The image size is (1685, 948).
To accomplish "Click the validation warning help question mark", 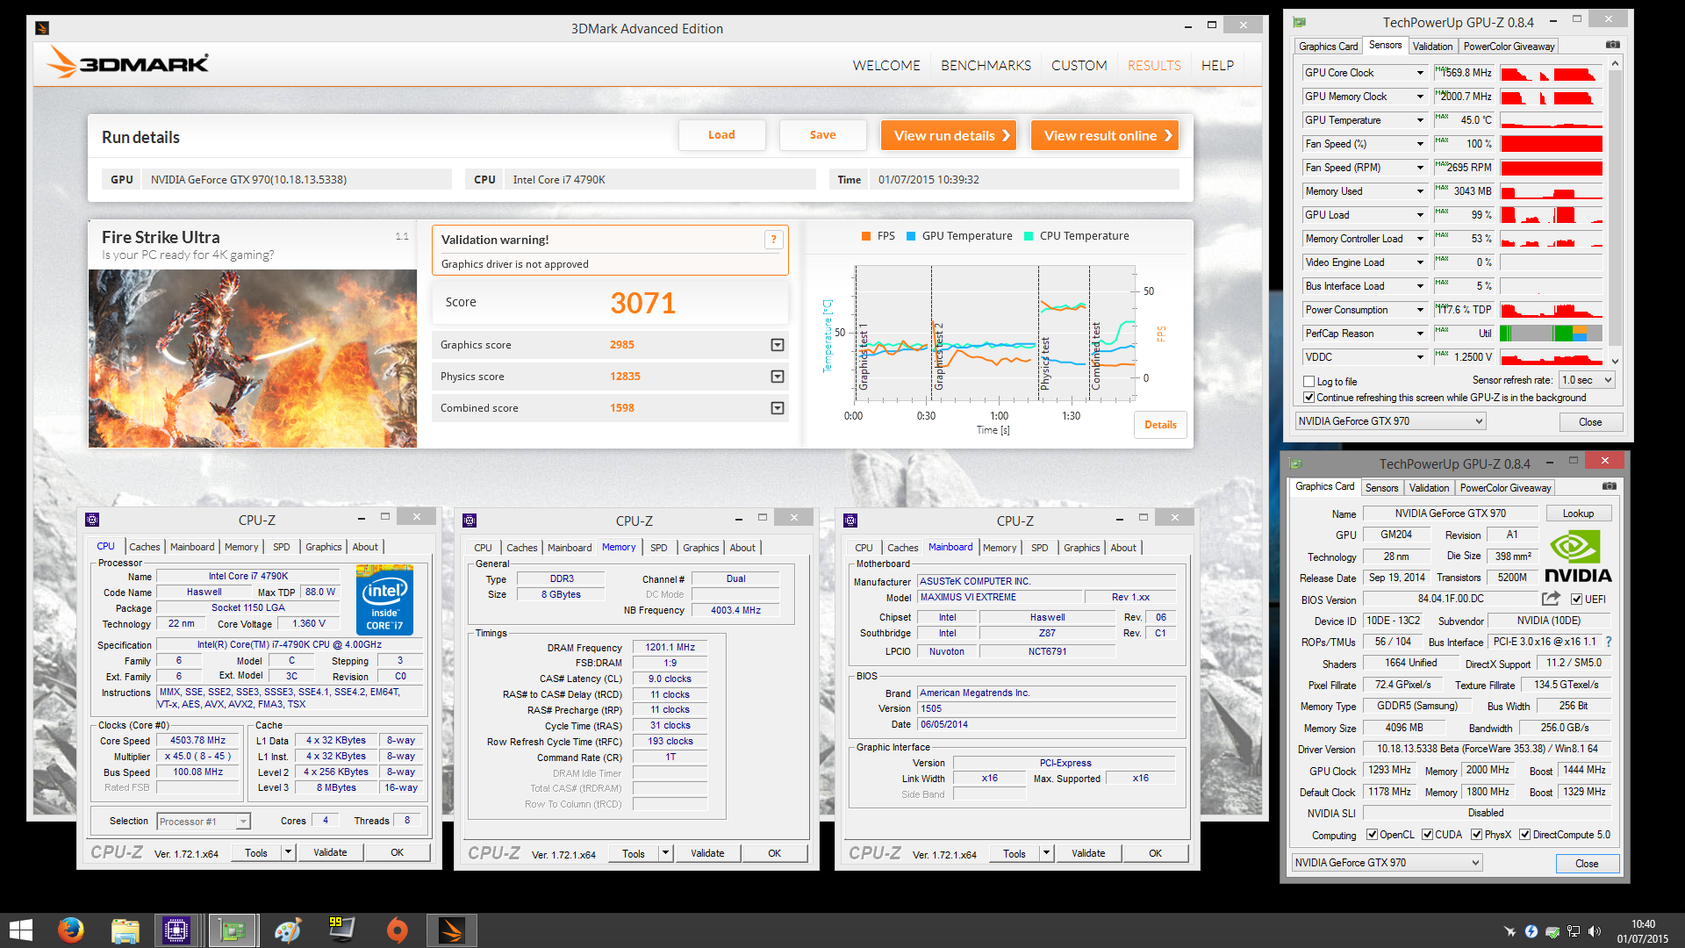I will click(773, 240).
